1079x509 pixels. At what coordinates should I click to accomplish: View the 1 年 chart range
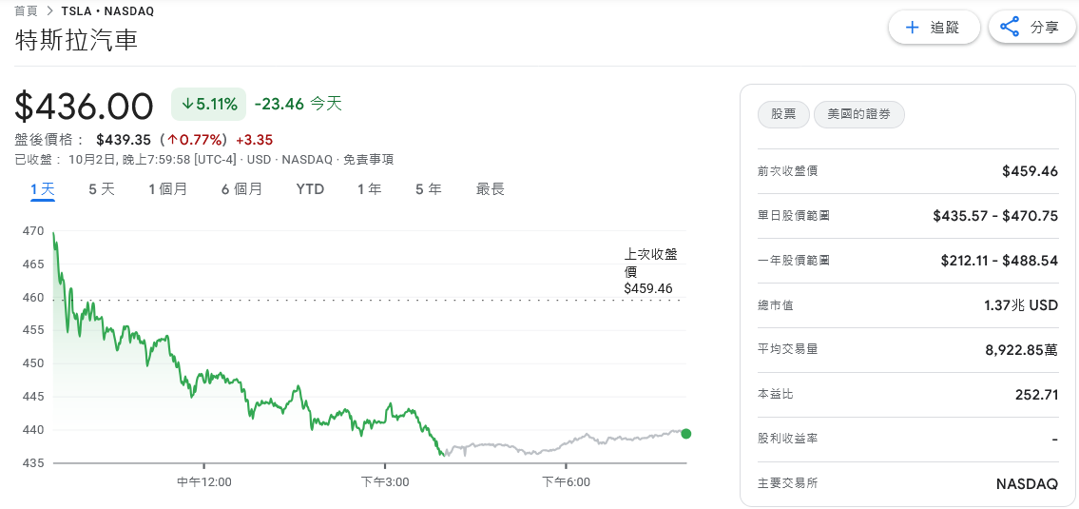click(x=370, y=189)
